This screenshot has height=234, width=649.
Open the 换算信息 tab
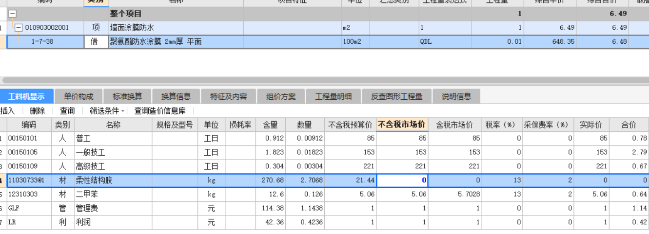176,96
